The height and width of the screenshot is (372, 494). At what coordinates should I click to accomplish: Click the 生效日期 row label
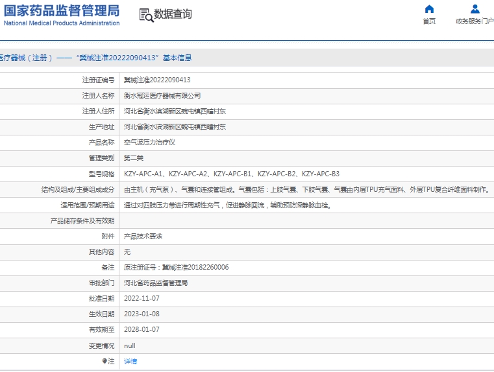coord(101,314)
